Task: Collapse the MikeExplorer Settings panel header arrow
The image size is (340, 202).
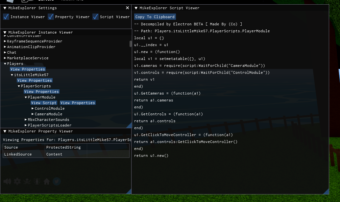Action: [4, 8]
